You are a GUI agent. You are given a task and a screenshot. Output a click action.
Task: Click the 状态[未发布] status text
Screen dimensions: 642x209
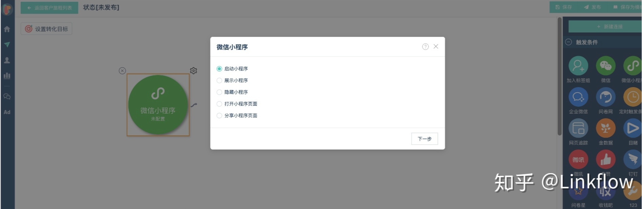101,7
